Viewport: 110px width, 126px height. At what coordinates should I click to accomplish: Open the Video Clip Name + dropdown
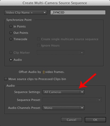tap(26, 12)
